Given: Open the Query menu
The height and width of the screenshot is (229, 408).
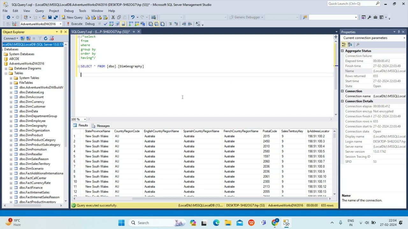Looking at the screenshot, I should tap(40, 11).
